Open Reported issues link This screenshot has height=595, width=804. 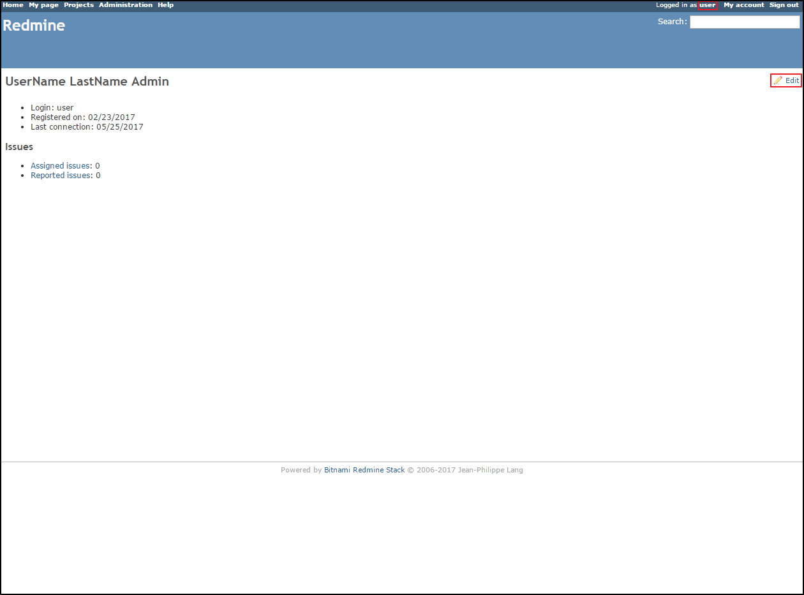pos(61,176)
